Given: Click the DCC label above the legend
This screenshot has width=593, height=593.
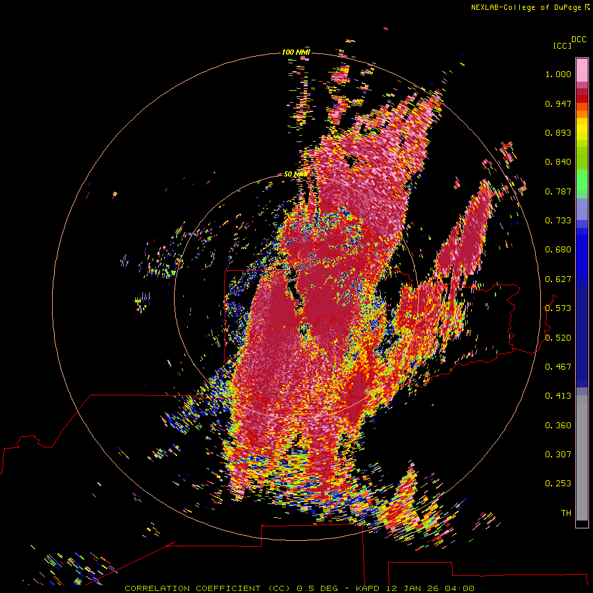Looking at the screenshot, I should pos(579,40).
